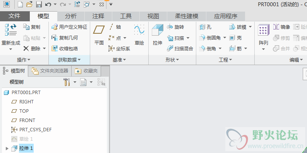The width and height of the screenshot is (307, 153).
Task: Click 复制几何 (Copy Geometry)
Action: (x=65, y=38)
